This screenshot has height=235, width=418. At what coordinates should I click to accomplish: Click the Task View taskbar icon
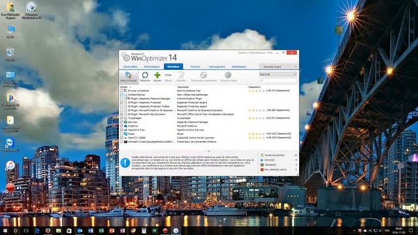pyautogui.click(x=26, y=230)
